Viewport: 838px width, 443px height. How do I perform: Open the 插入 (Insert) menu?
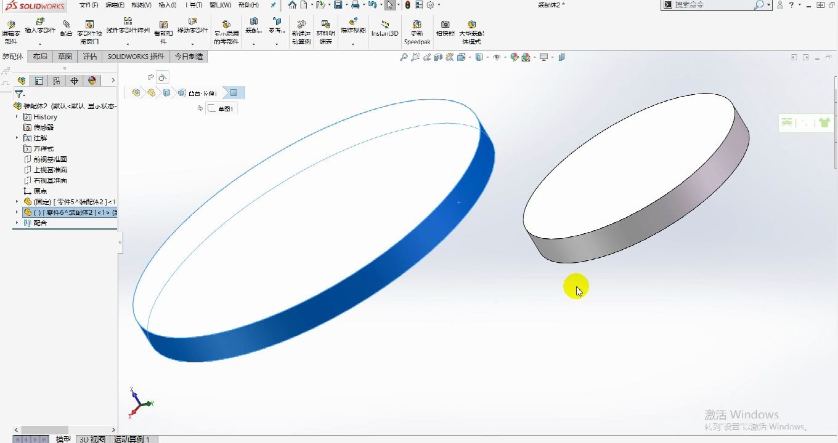pos(168,5)
